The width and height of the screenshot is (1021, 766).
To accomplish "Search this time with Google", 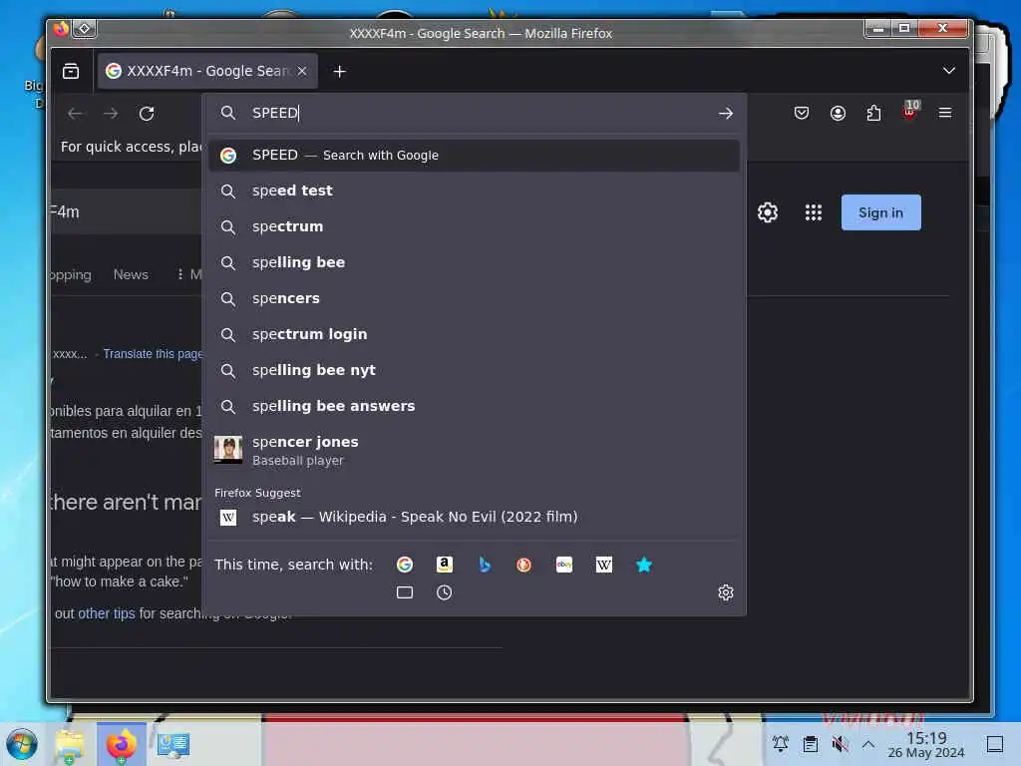I will [405, 565].
